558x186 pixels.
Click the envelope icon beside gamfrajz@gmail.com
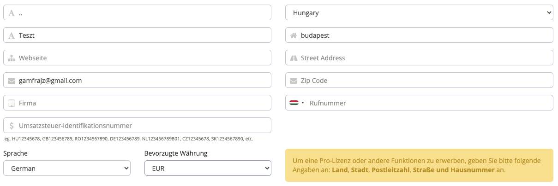point(12,81)
